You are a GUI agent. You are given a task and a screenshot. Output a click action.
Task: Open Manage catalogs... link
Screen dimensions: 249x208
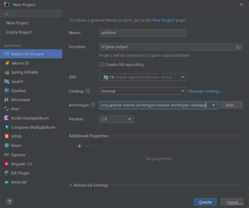coord(206,91)
